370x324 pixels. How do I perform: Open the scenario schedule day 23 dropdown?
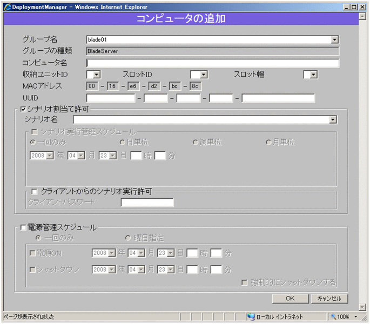click(x=113, y=156)
